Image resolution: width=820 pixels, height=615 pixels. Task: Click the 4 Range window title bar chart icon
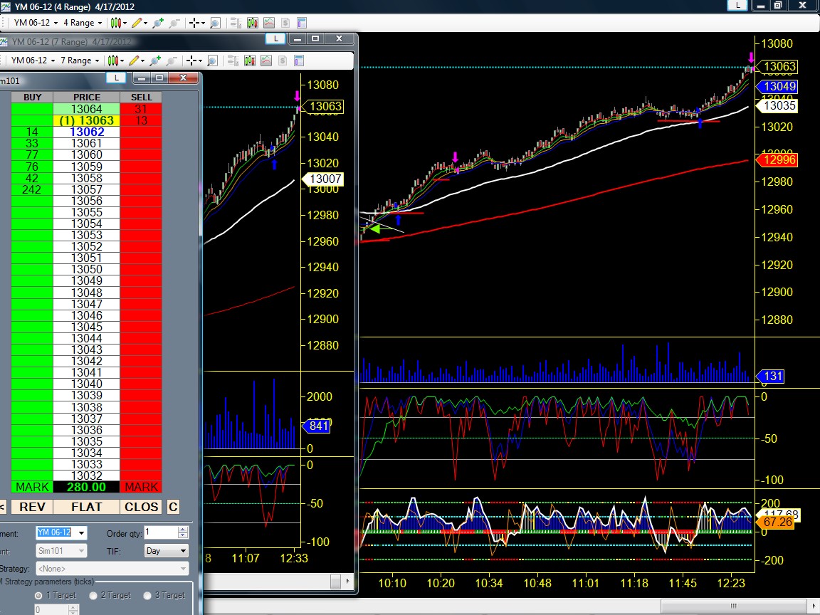[5, 7]
